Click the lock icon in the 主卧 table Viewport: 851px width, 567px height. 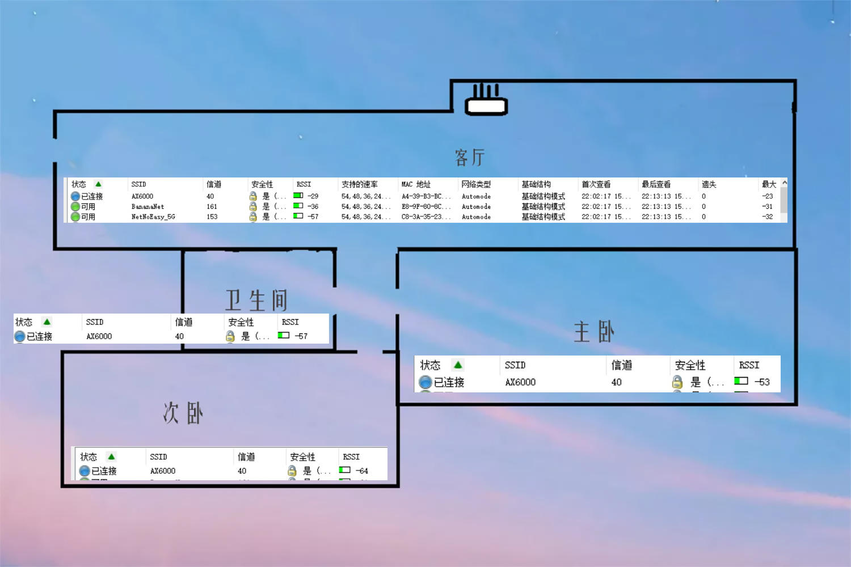tap(677, 382)
